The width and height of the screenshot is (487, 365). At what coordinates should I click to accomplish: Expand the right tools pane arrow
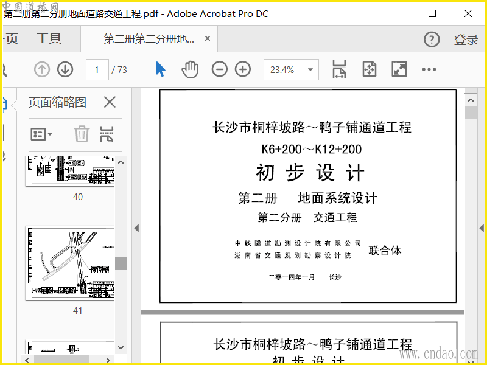coord(482,228)
